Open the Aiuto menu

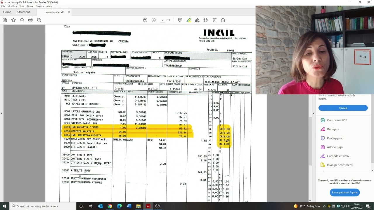pos(49,6)
